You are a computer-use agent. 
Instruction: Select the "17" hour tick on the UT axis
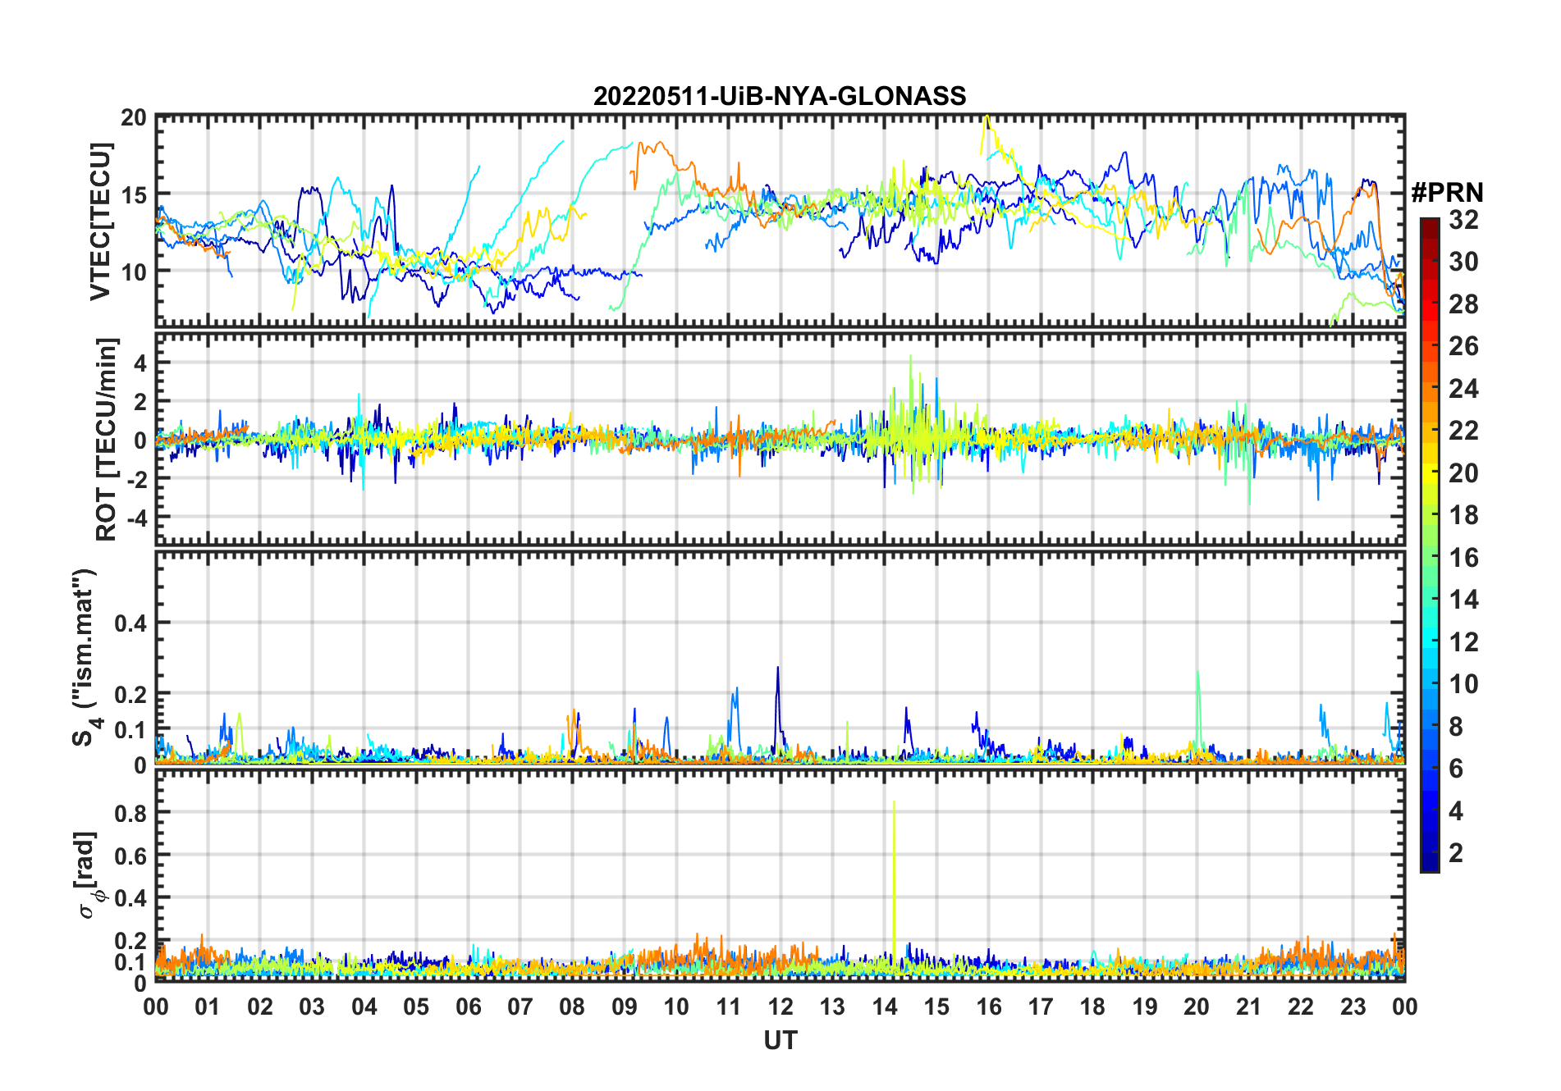coord(1041,1007)
